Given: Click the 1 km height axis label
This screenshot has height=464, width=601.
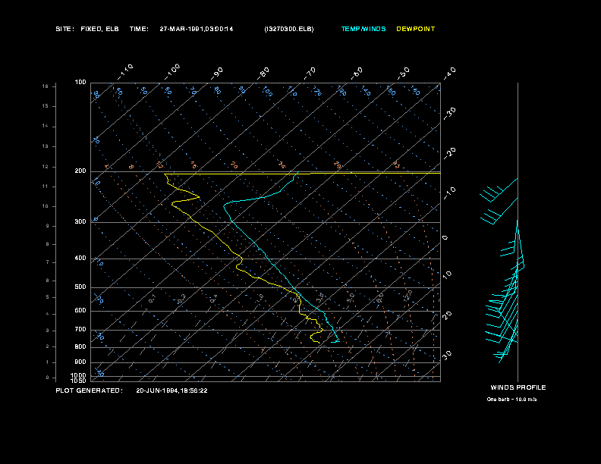Looking at the screenshot, I should click(48, 362).
